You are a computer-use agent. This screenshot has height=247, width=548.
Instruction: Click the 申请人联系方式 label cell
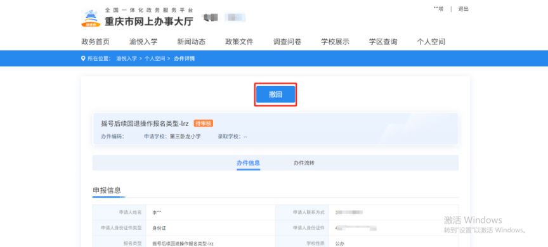tap(303, 212)
